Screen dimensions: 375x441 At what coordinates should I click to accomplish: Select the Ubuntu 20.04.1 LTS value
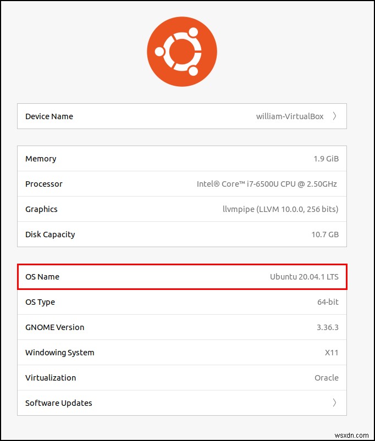click(304, 277)
